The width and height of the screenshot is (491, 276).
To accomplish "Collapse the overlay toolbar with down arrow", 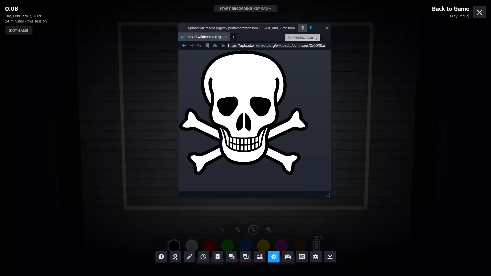I will click(x=330, y=257).
